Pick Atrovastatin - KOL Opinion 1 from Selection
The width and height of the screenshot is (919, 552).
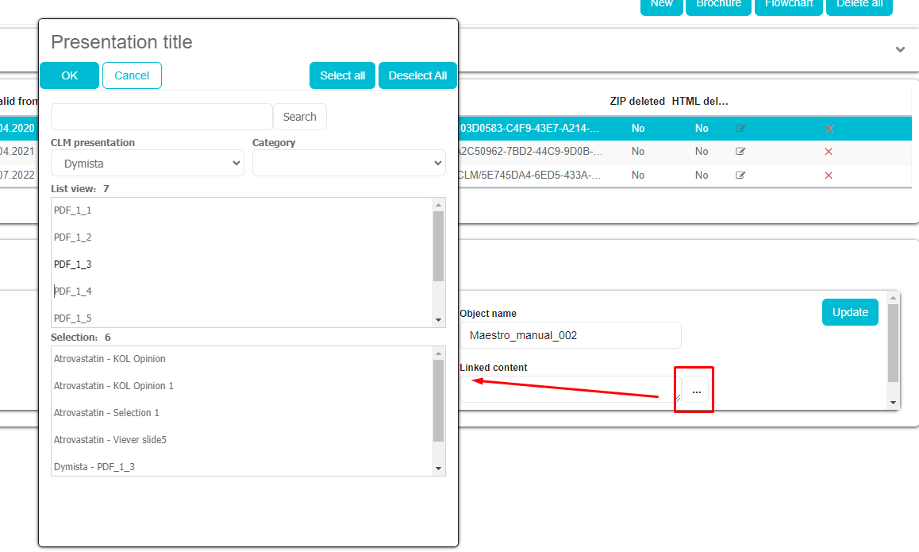(x=113, y=386)
